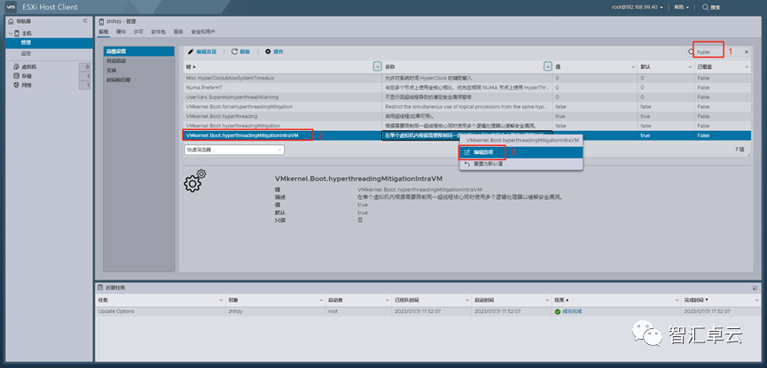The image size is (767, 368).
Task: Select Manage (管理) in navigator
Action: pyautogui.click(x=49, y=43)
